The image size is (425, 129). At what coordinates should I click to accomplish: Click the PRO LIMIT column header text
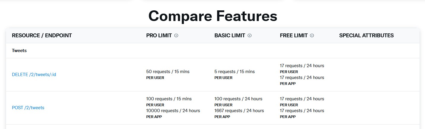[x=159, y=36]
